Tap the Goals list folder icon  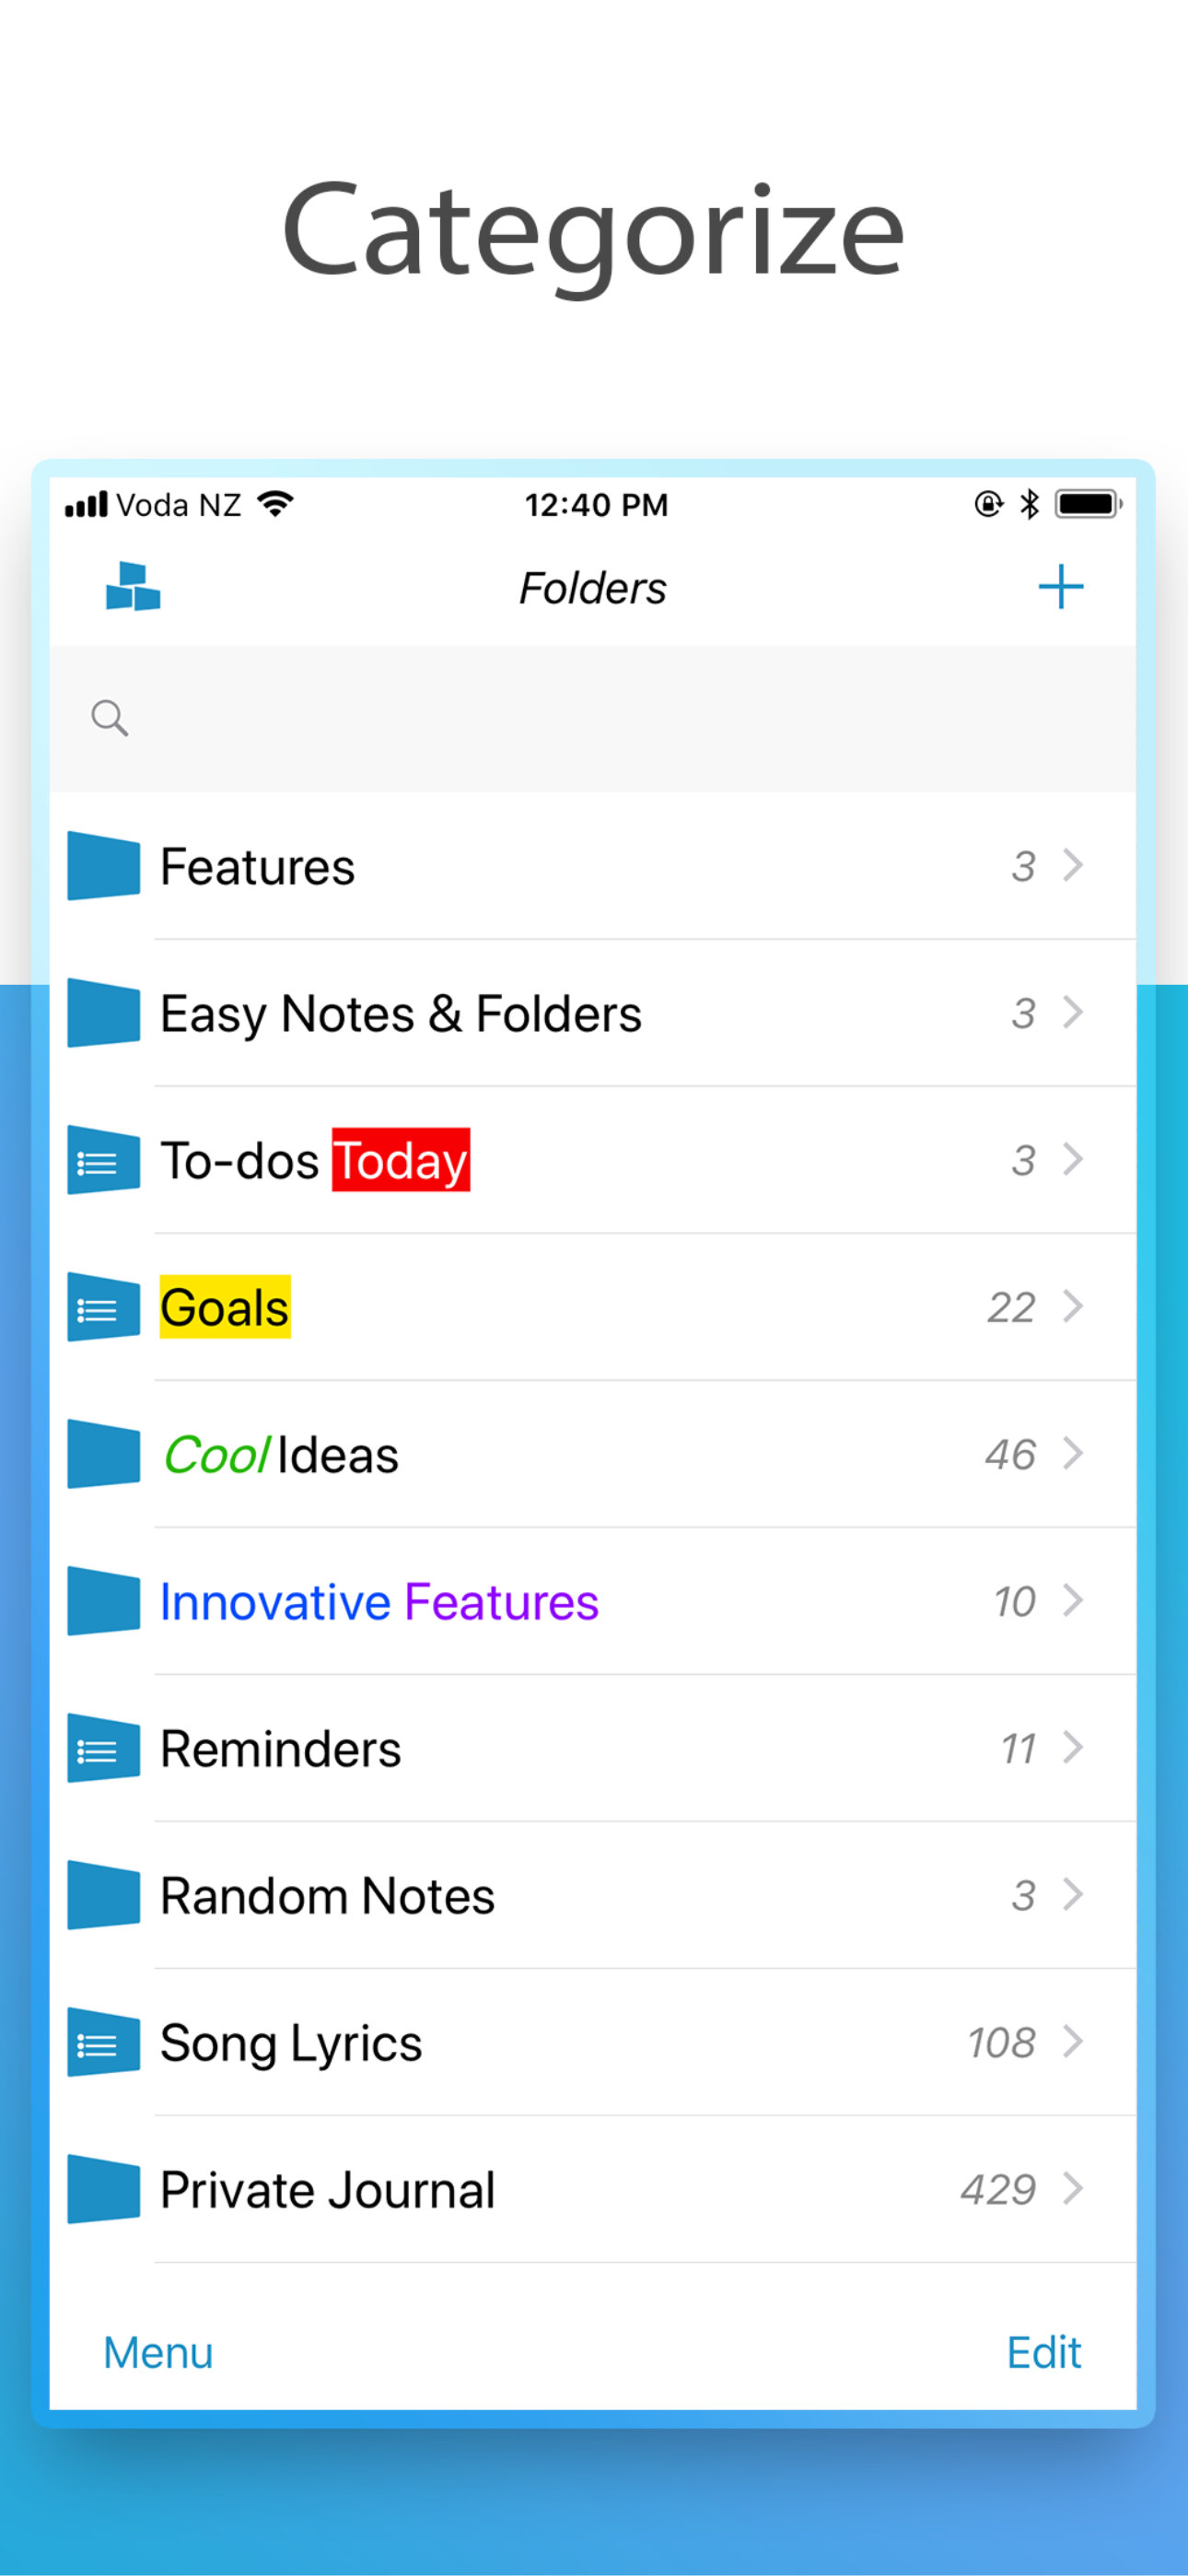coord(103,1307)
